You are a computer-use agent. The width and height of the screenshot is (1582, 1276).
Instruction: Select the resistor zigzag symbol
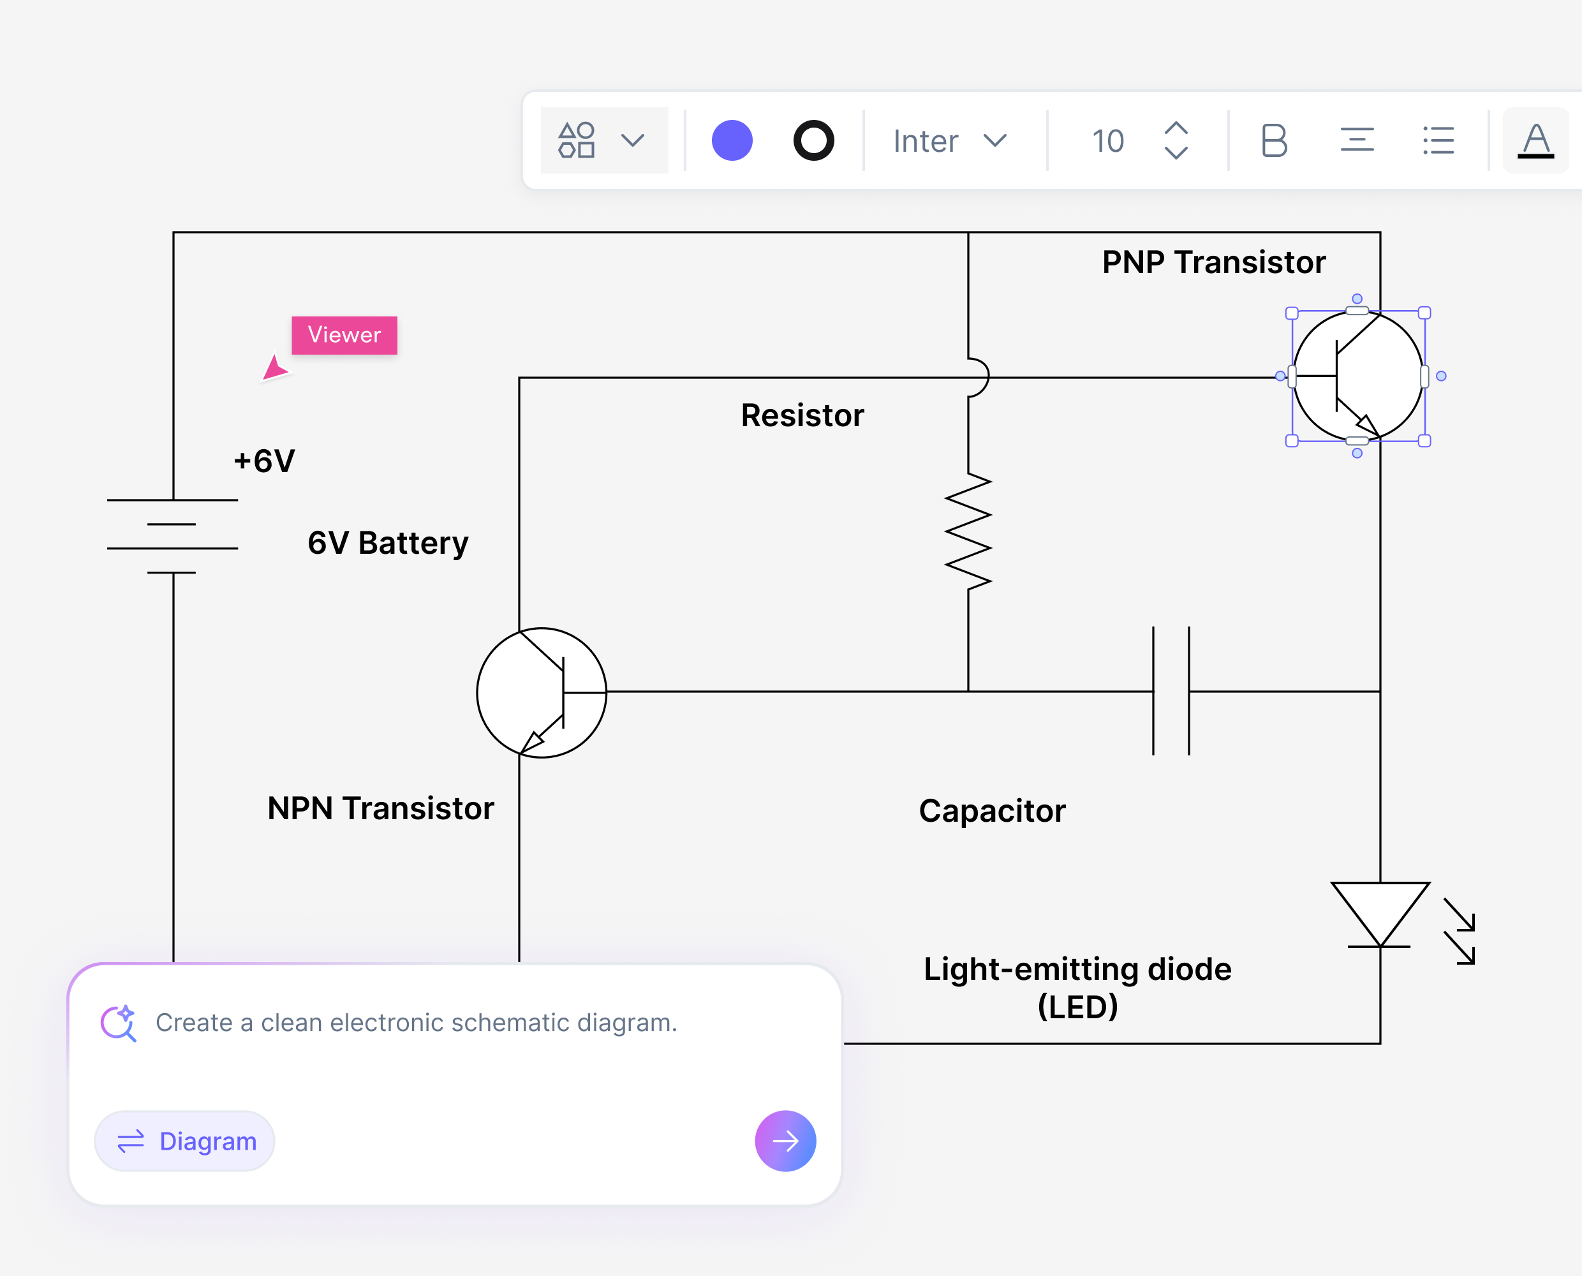point(968,531)
